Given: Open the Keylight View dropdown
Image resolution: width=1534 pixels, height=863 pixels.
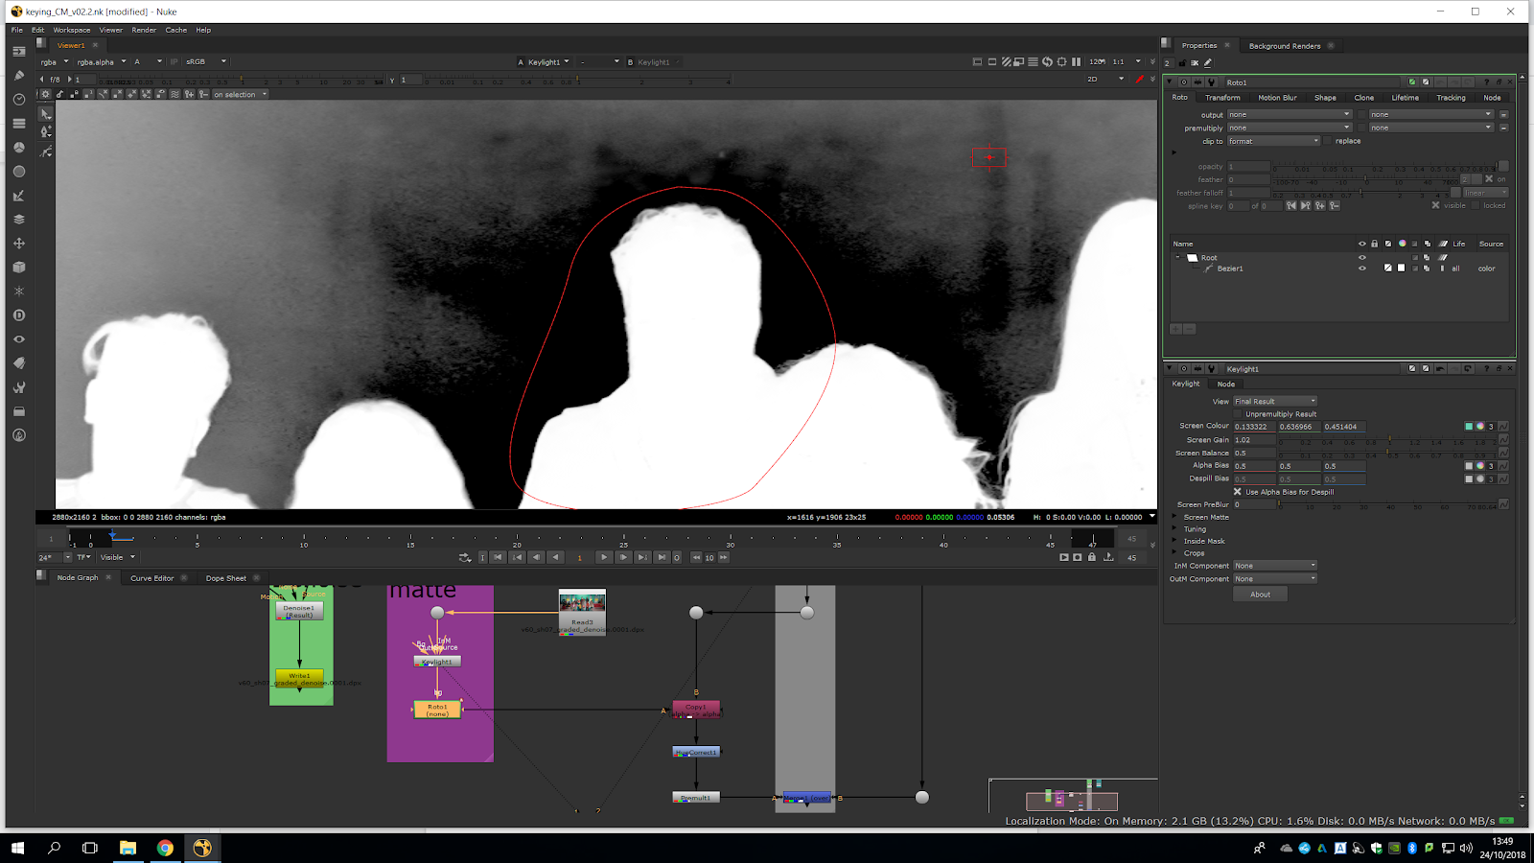Looking at the screenshot, I should tap(1274, 402).
